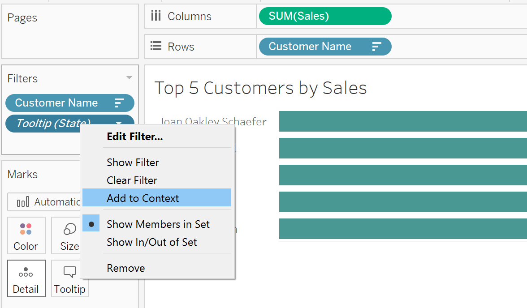Open the Detail marks card
The height and width of the screenshot is (308, 527).
coord(26,278)
